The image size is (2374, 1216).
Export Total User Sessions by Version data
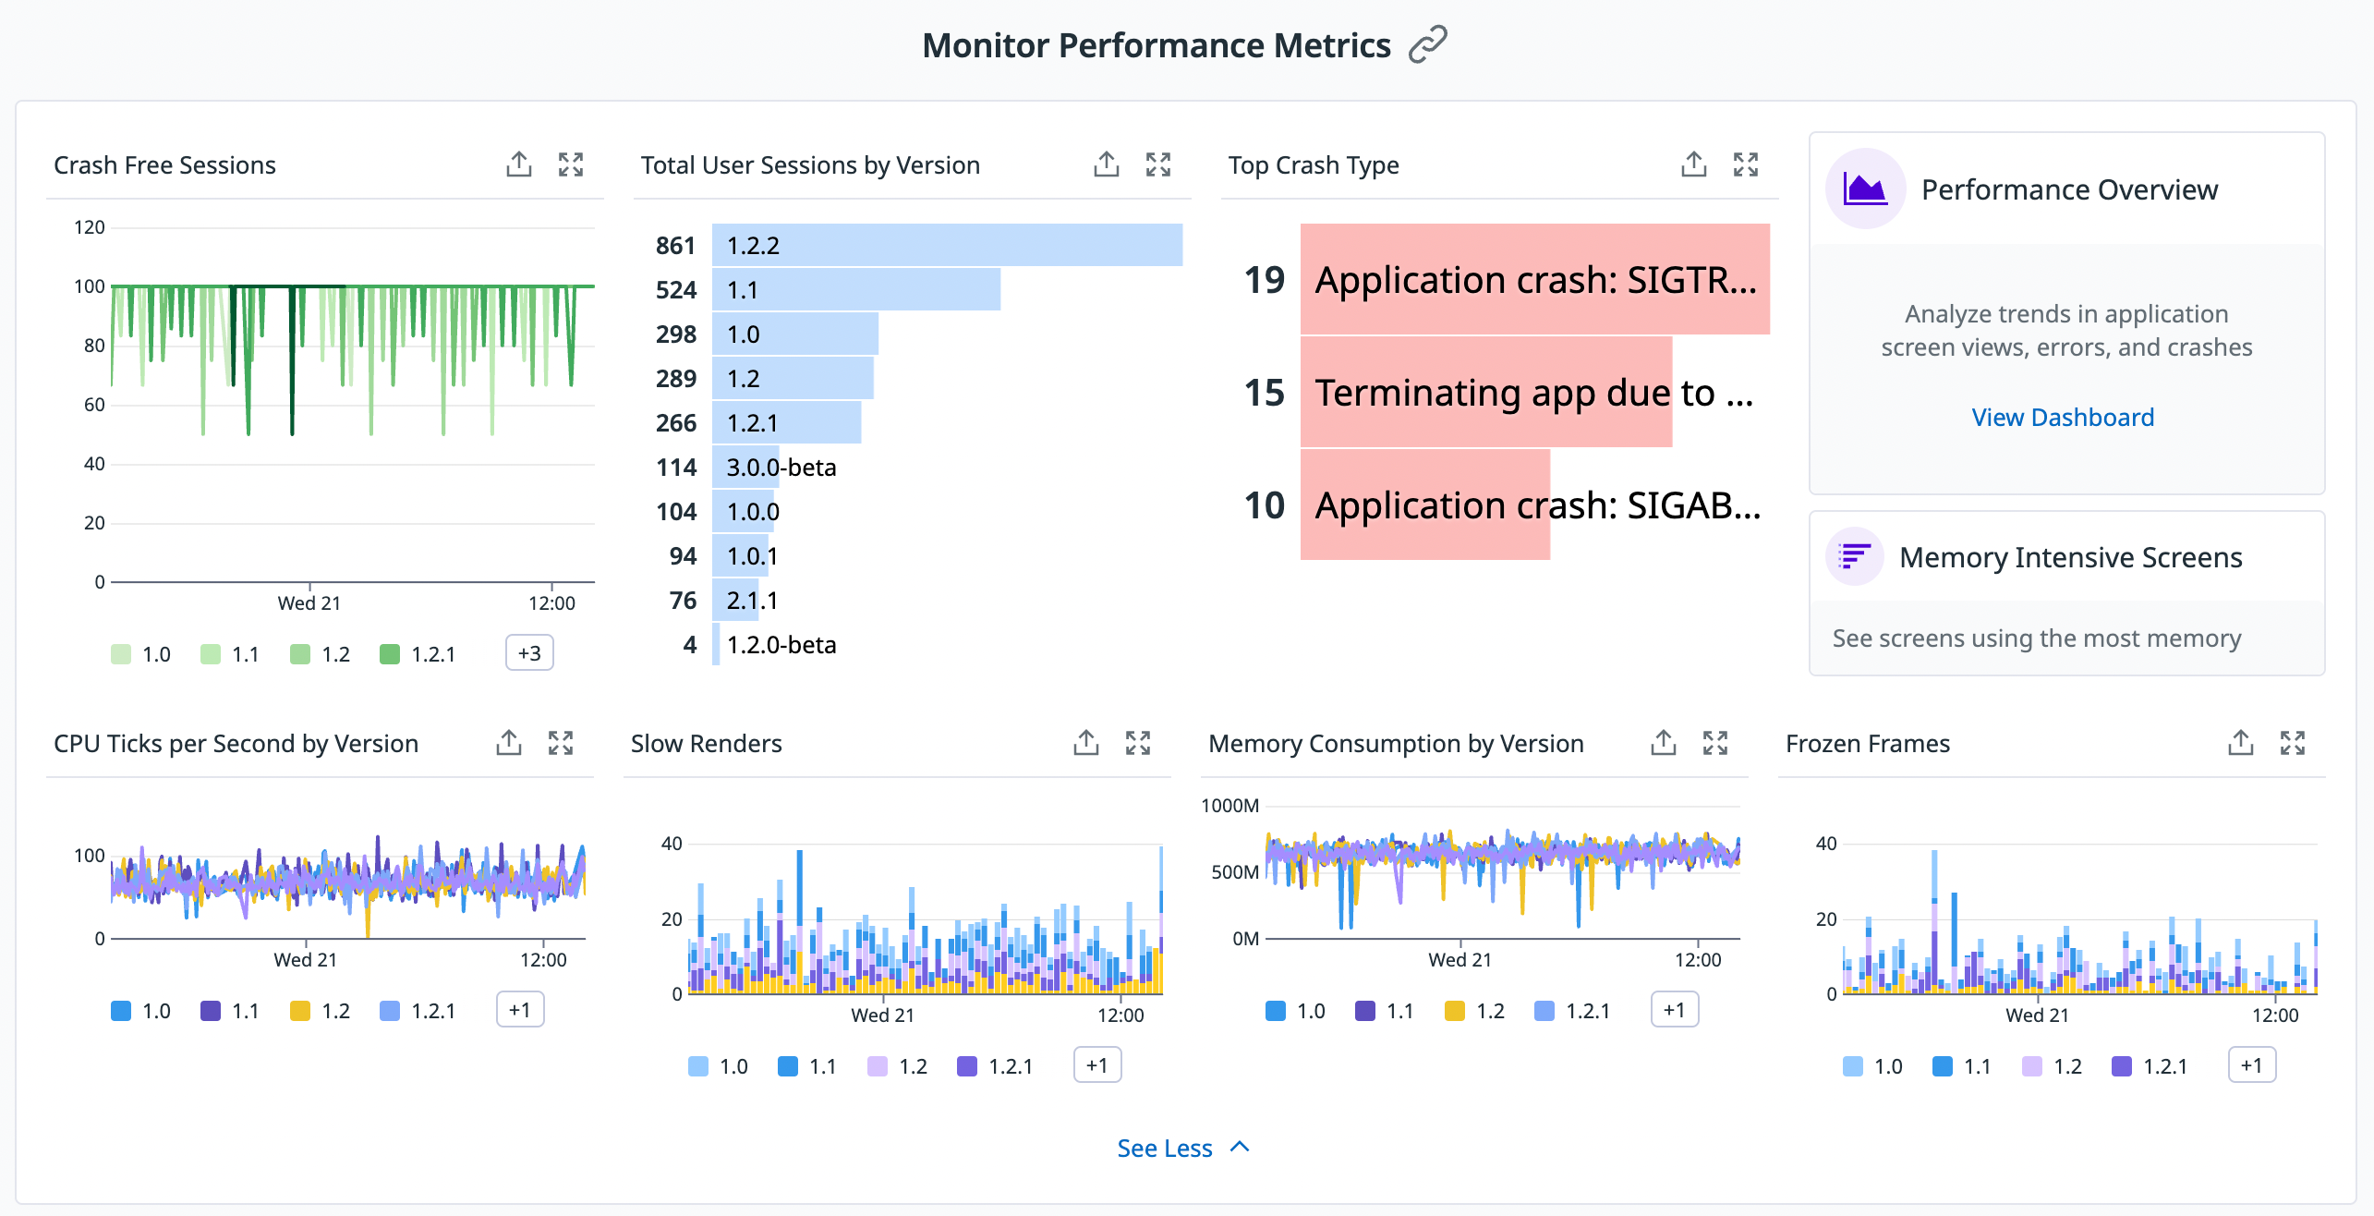tap(1105, 164)
